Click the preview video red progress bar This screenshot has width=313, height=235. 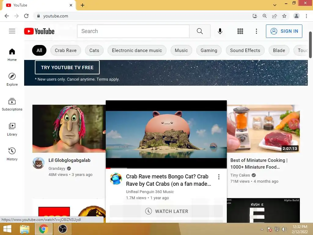pyautogui.click(x=108, y=168)
